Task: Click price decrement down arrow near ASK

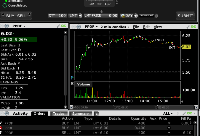Action: coord(117,4)
